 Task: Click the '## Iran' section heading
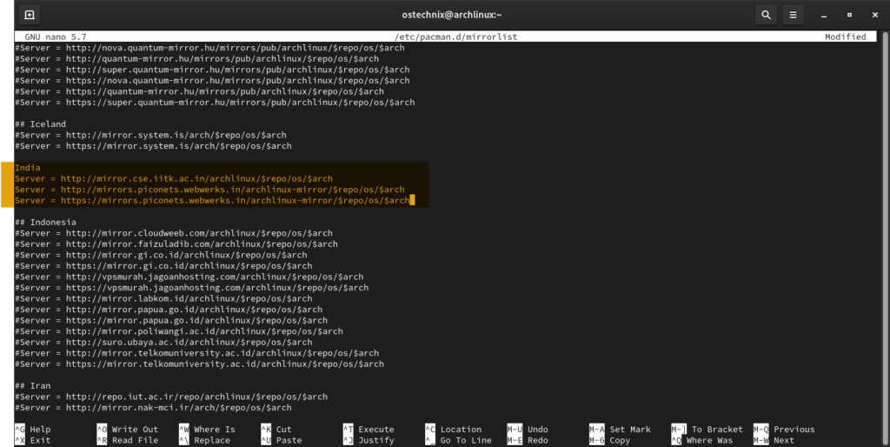pos(35,386)
